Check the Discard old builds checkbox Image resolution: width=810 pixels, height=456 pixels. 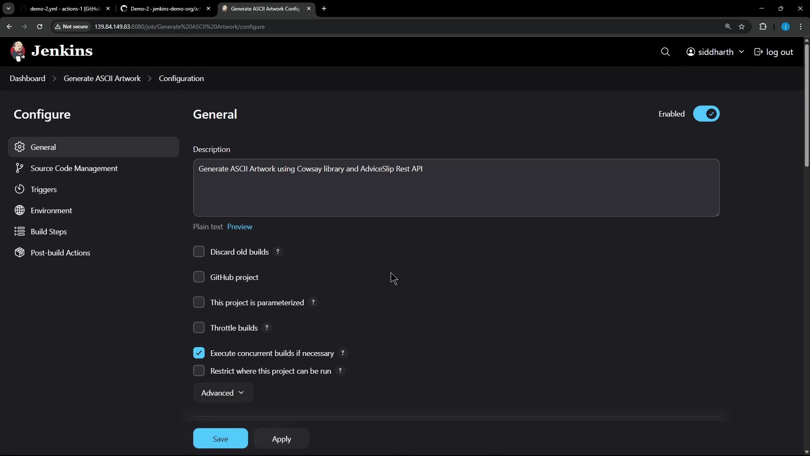tap(199, 252)
